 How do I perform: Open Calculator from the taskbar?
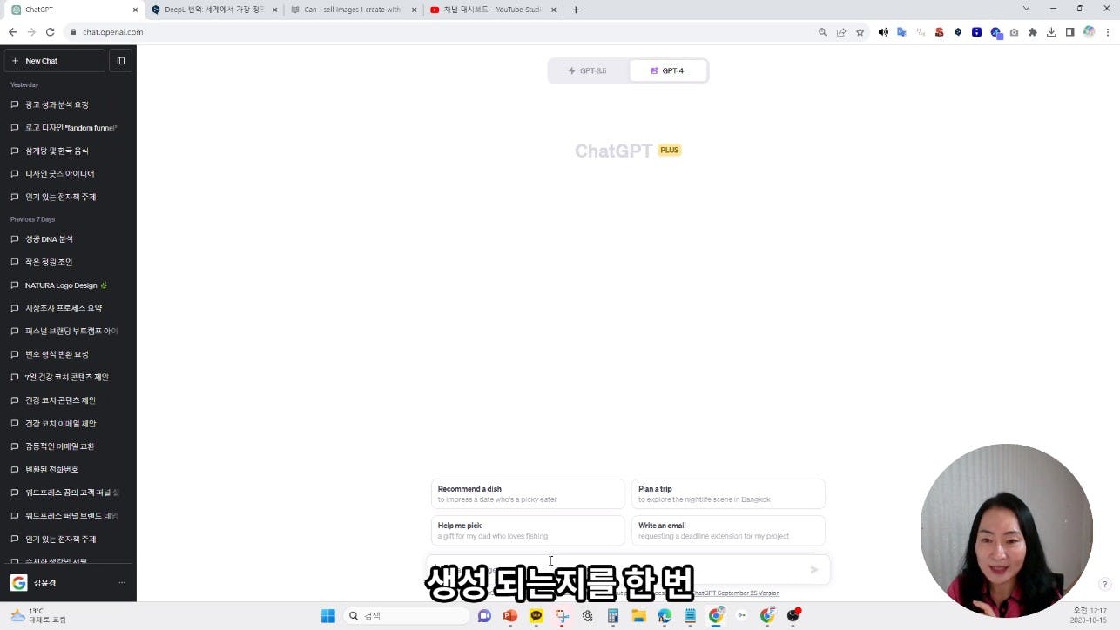click(x=613, y=616)
